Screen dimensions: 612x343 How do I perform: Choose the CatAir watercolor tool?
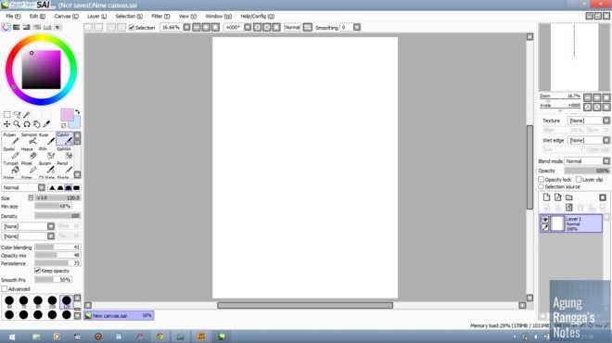[65, 138]
